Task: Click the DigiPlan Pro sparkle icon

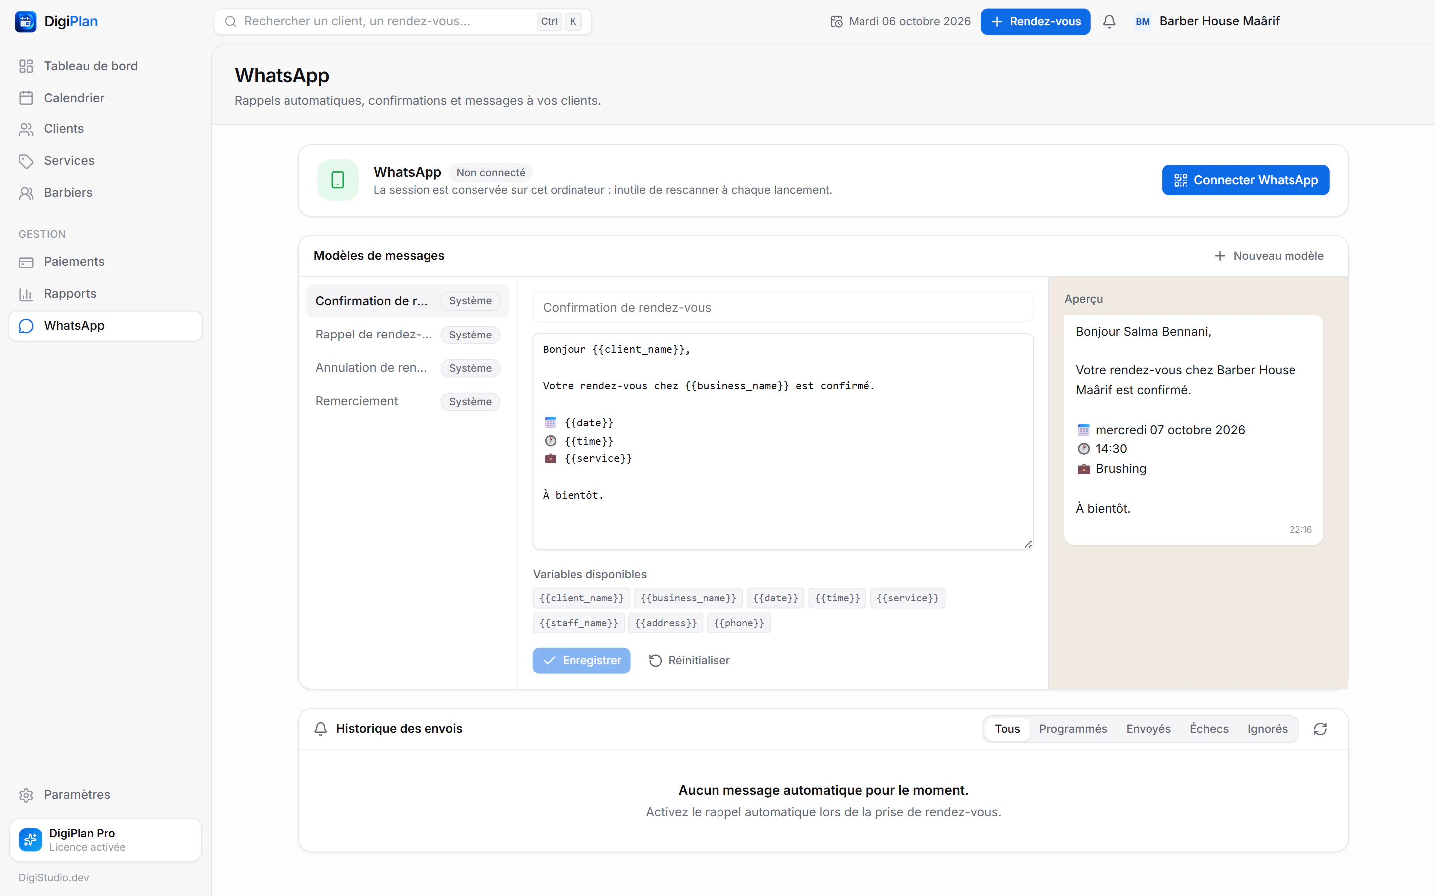Action: [x=30, y=840]
